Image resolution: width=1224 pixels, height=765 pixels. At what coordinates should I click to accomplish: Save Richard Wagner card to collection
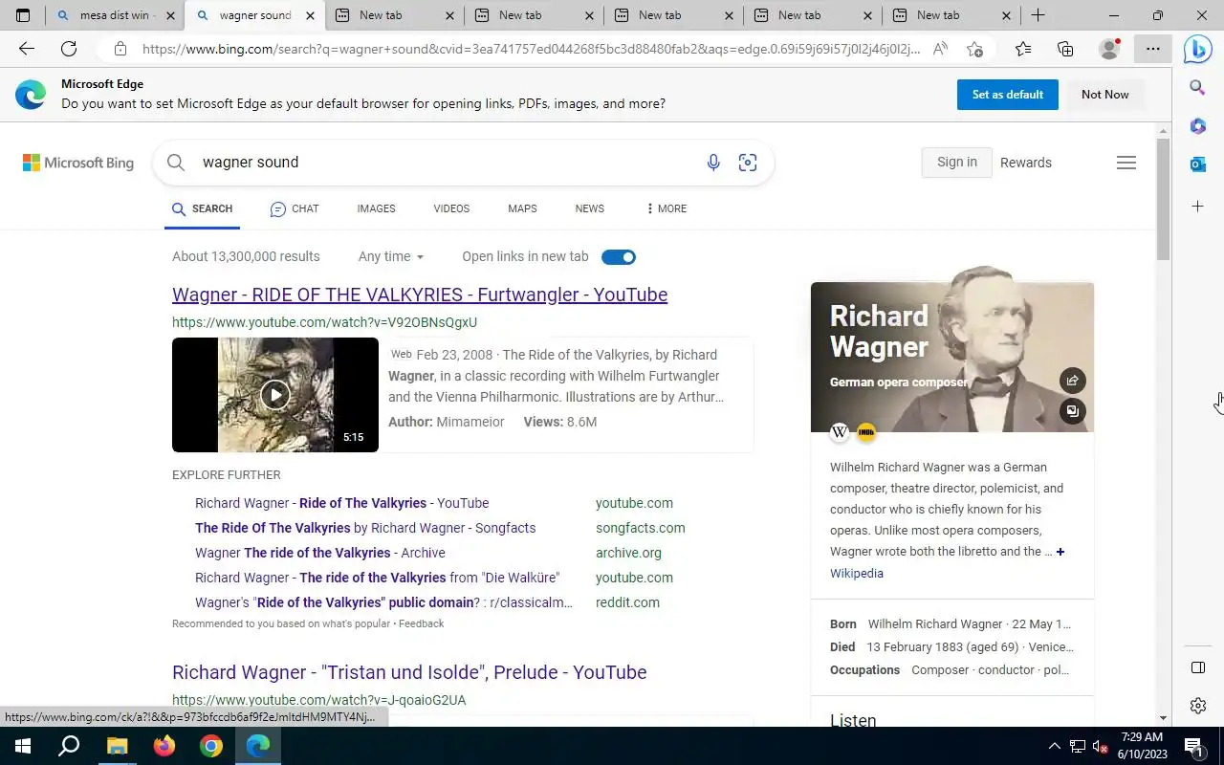pyautogui.click(x=1072, y=411)
